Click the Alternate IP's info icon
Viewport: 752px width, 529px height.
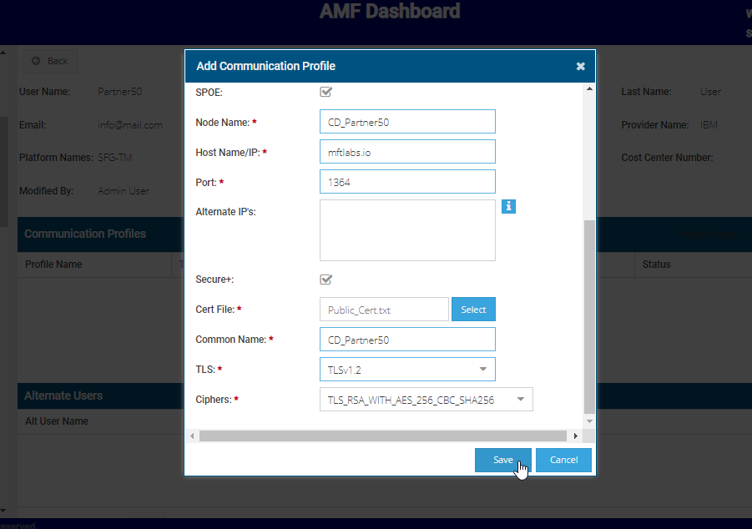pos(508,206)
